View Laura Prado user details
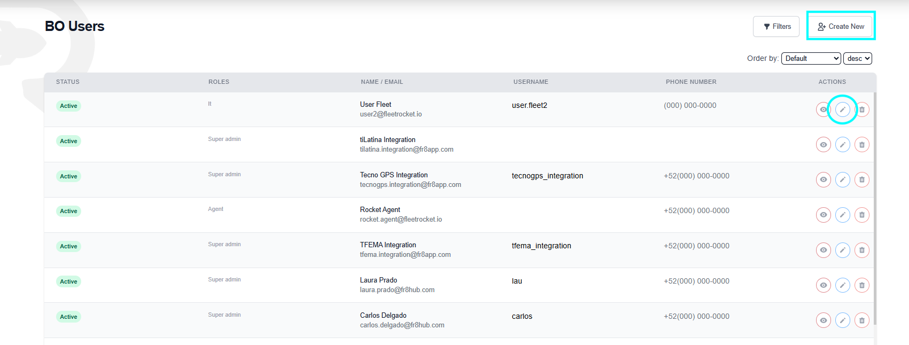909x345 pixels. pyautogui.click(x=824, y=285)
